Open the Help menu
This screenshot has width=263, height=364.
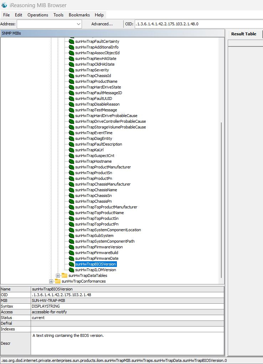click(x=99, y=15)
